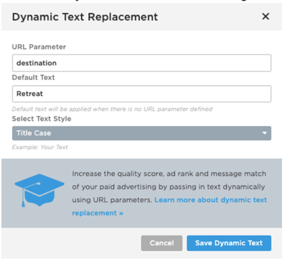Click the 'Default Text' label
This screenshot has width=286, height=265.
coord(33,77)
